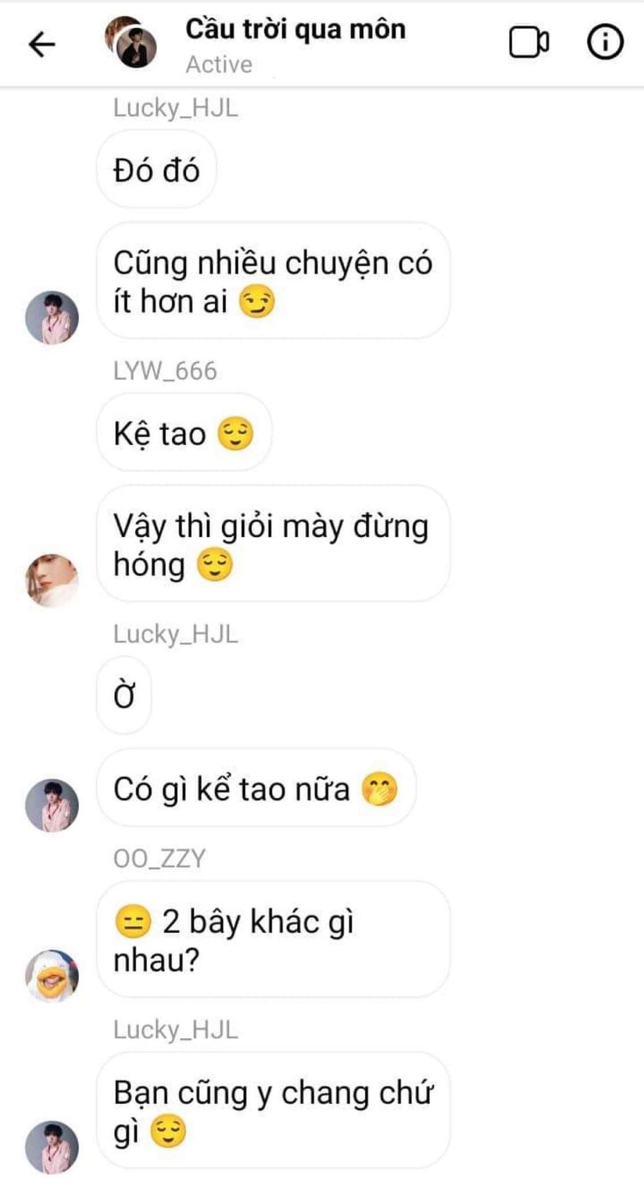Tap the "Bạn cũng y chang chứ gì" message
644x1187 pixels.
coord(272,1111)
